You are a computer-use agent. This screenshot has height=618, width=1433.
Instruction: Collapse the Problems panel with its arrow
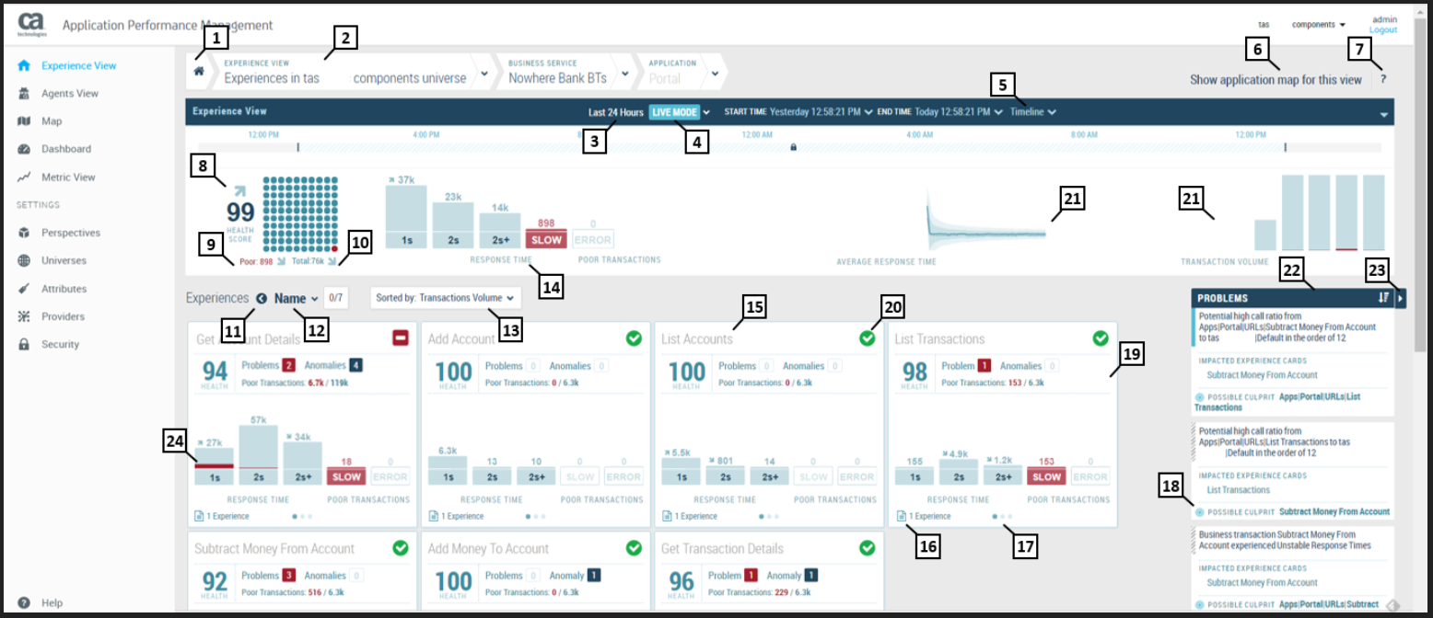1400,298
